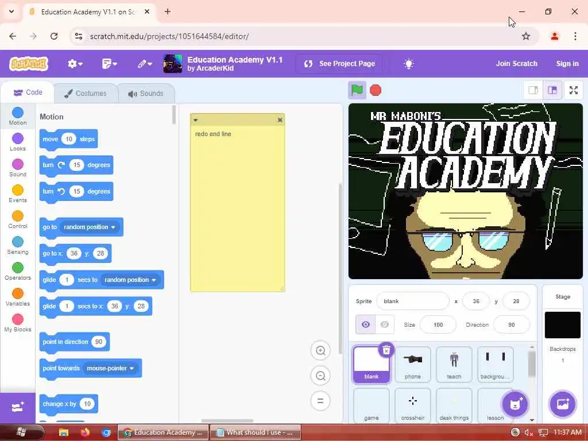
Task: Reset workspace zoom with equals button
Action: click(x=320, y=401)
